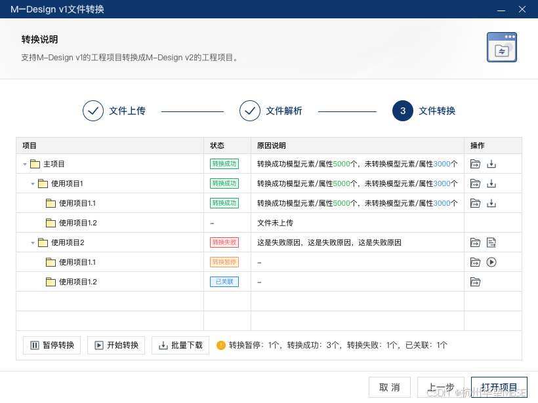Viewport: 538px width, 403px height.
Task: Open folder icon in 转换暂停 row
Action: [475, 263]
